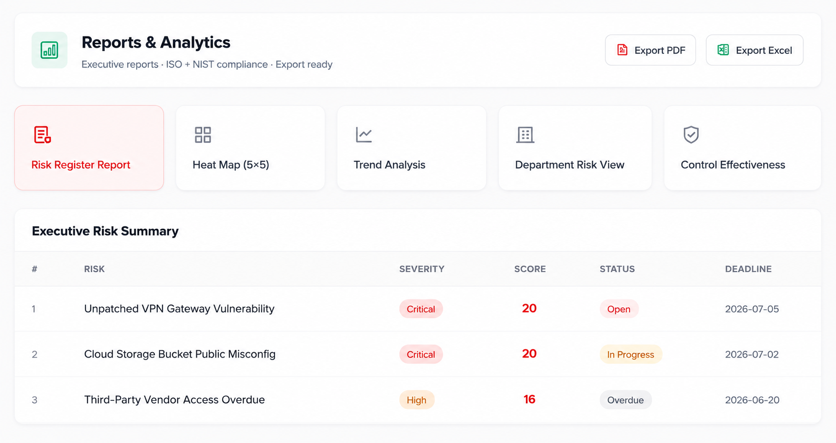
Task: Open Control Effectiveness report
Action: 742,148
